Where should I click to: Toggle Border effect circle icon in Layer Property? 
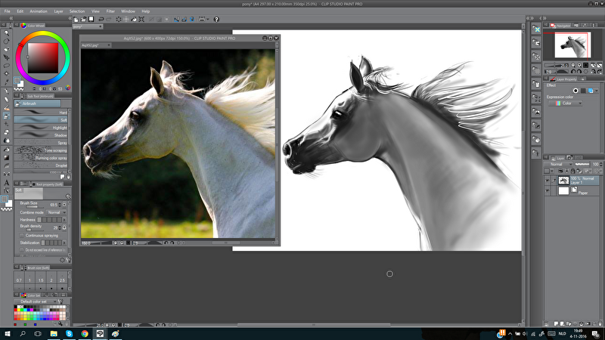576,91
